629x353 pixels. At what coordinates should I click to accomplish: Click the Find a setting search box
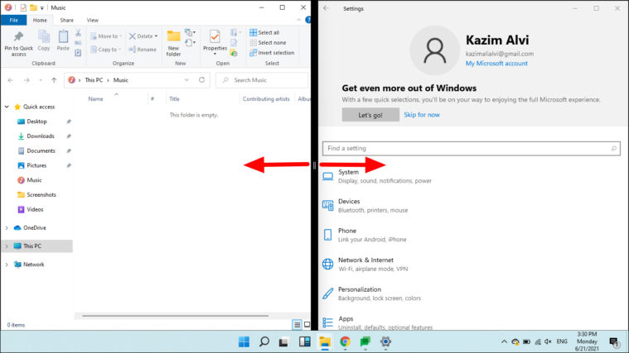[472, 148]
